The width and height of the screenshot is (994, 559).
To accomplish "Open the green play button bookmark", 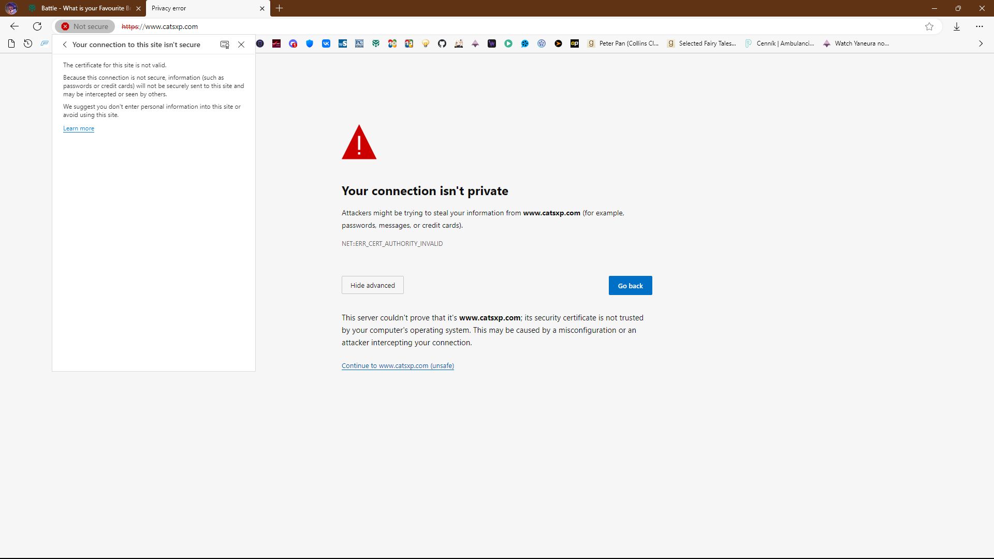I will tap(508, 43).
